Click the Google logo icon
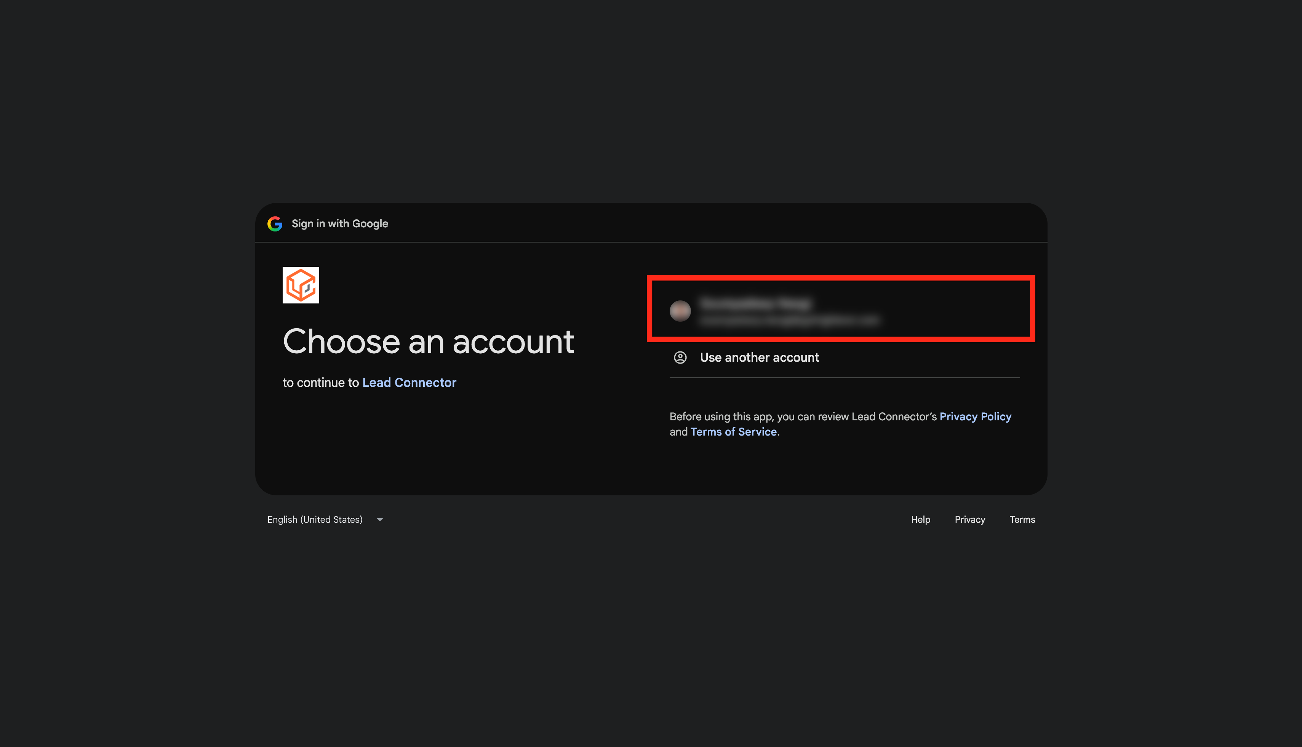Image resolution: width=1302 pixels, height=747 pixels. [x=275, y=224]
